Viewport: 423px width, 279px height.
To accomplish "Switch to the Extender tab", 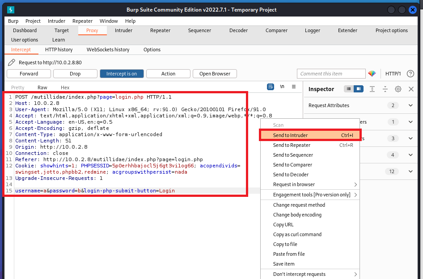I will [347, 30].
